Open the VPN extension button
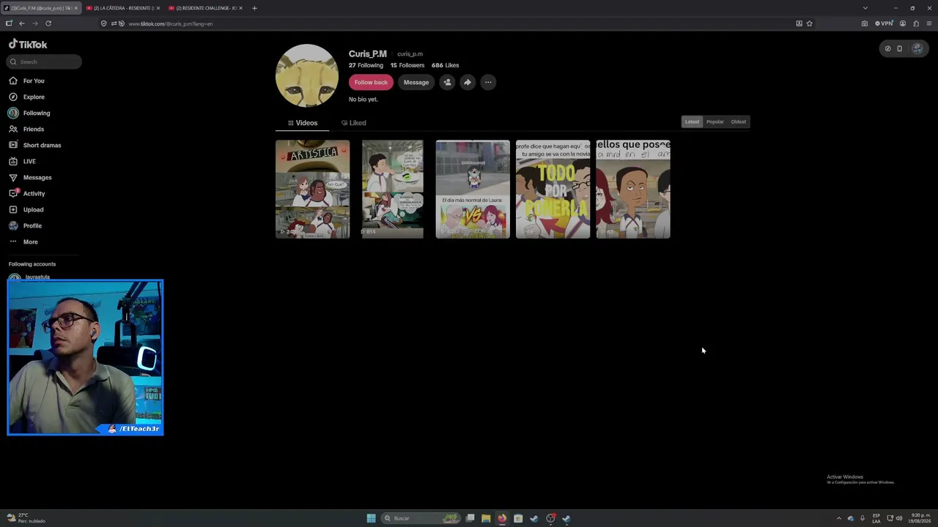The height and width of the screenshot is (527, 938). point(885,23)
